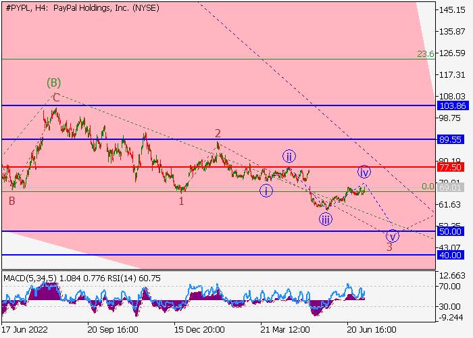This screenshot has height=338, width=473.
Task: Click the 135.87 price axis value
Action: point(452,31)
